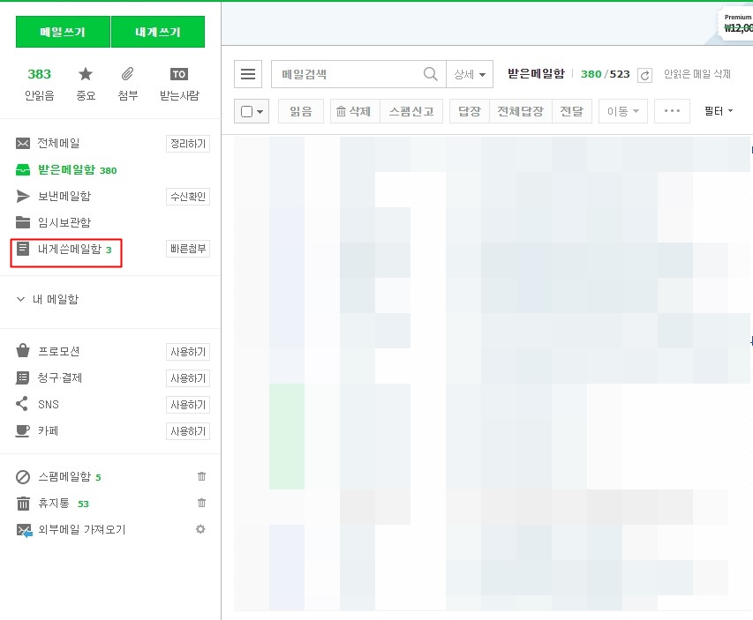This screenshot has height=620, width=753.
Task: Click the 받은메일함 inbox tray icon
Action: pos(23,170)
